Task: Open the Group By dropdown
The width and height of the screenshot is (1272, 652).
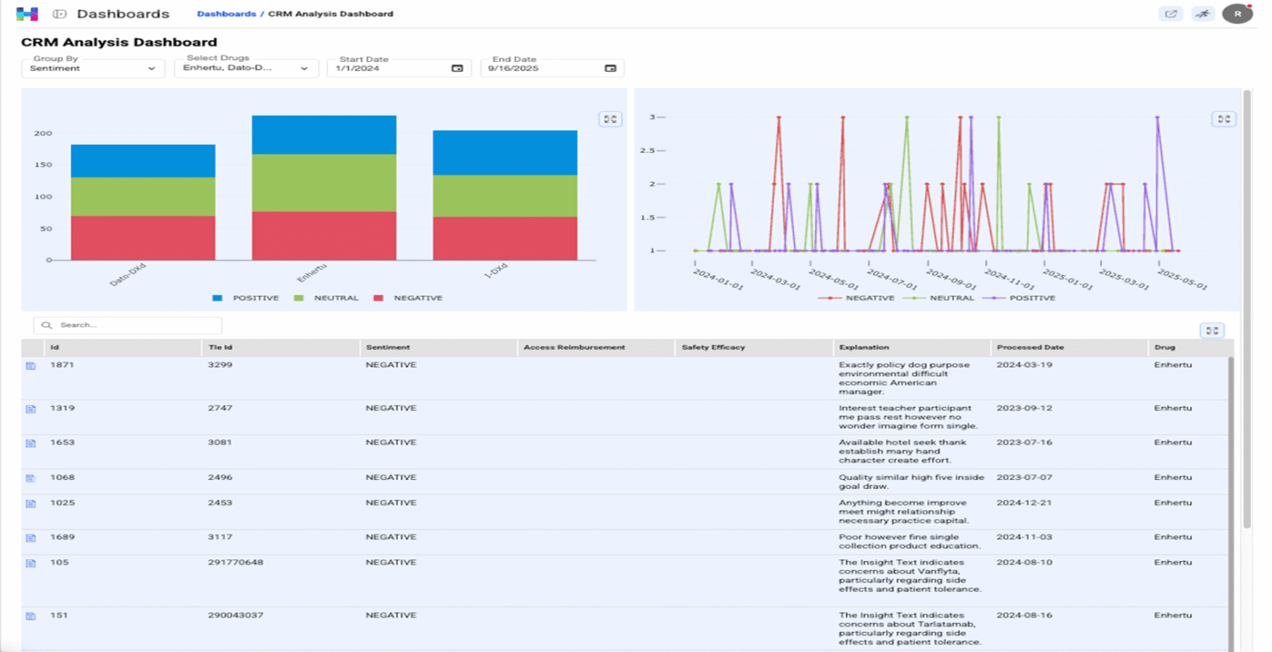Action: coord(93,69)
